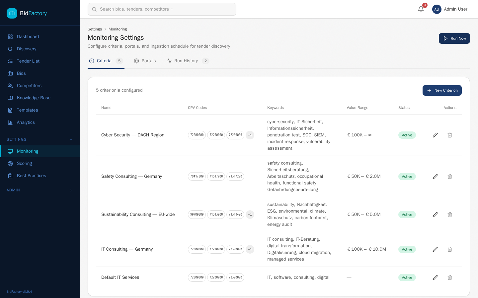Click the Competitors people icon
Viewport: 478px width, 298px height.
pos(10,86)
